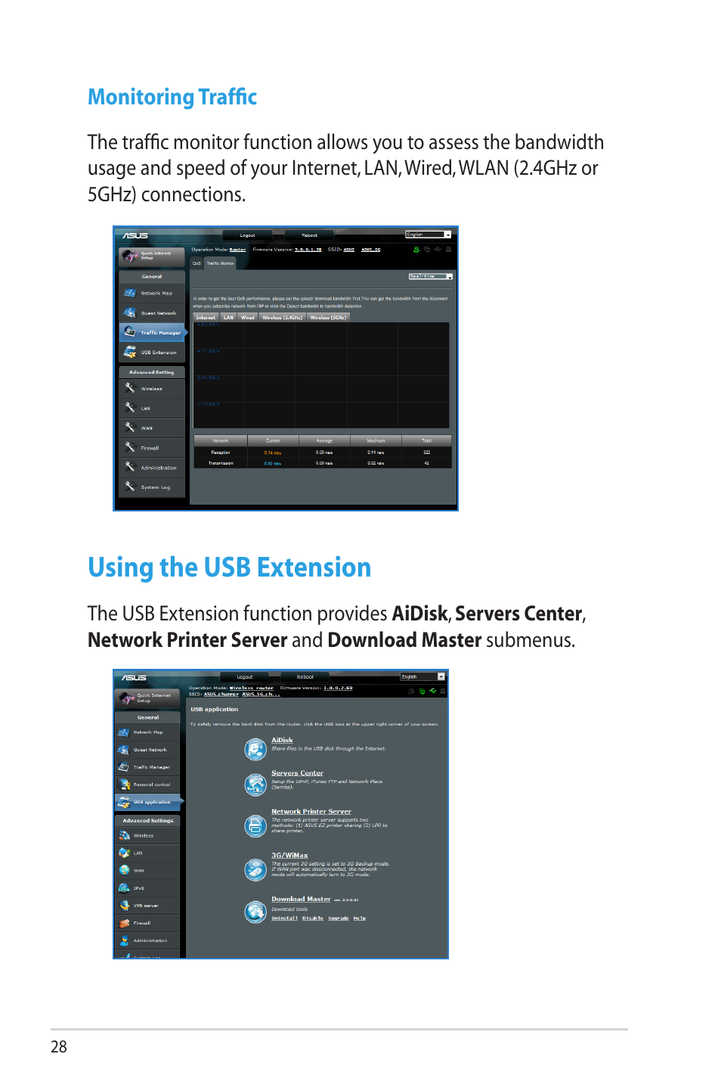Click the Upgrade link under Download Master
721x1088 pixels.
click(x=339, y=919)
